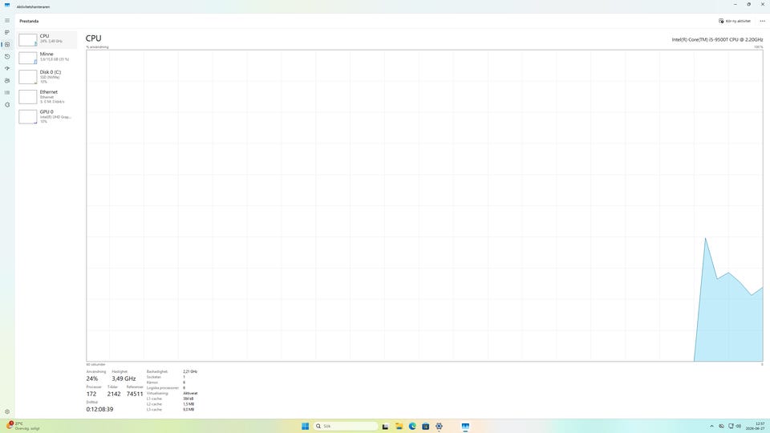Open the Services page icon
Viewport: 770px width, 433px height.
click(x=7, y=104)
